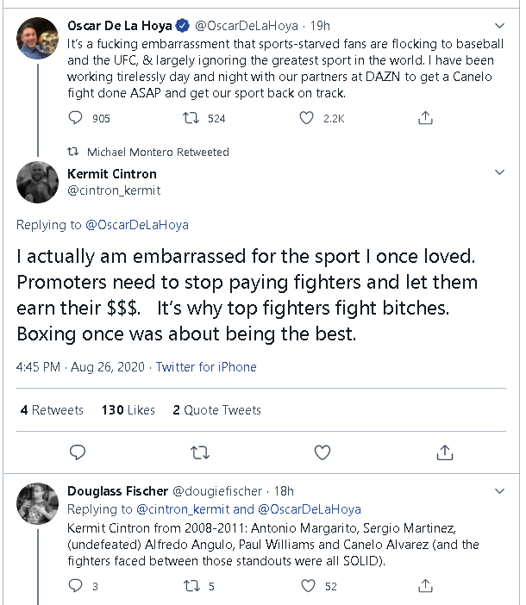Expand Kermit Cintron tweet options chevron

pos(500,173)
